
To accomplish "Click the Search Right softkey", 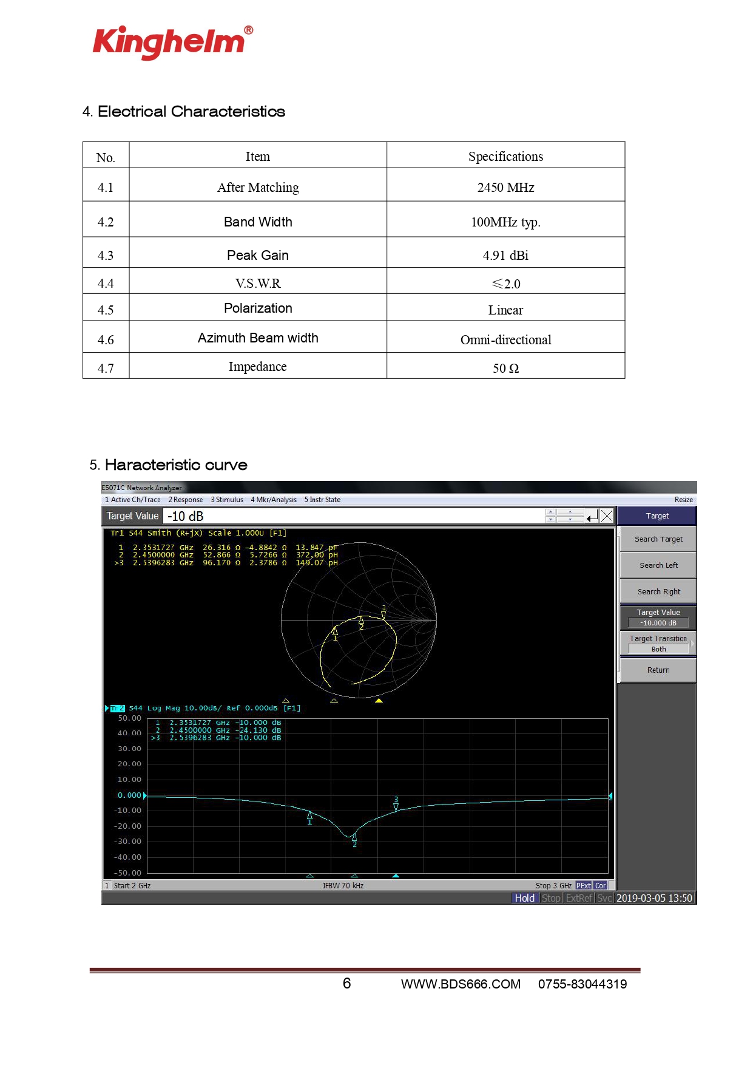I will (658, 591).
